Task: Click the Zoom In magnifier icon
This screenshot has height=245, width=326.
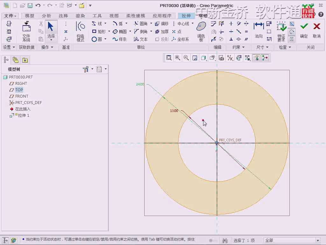Action: [x=178, y=58]
